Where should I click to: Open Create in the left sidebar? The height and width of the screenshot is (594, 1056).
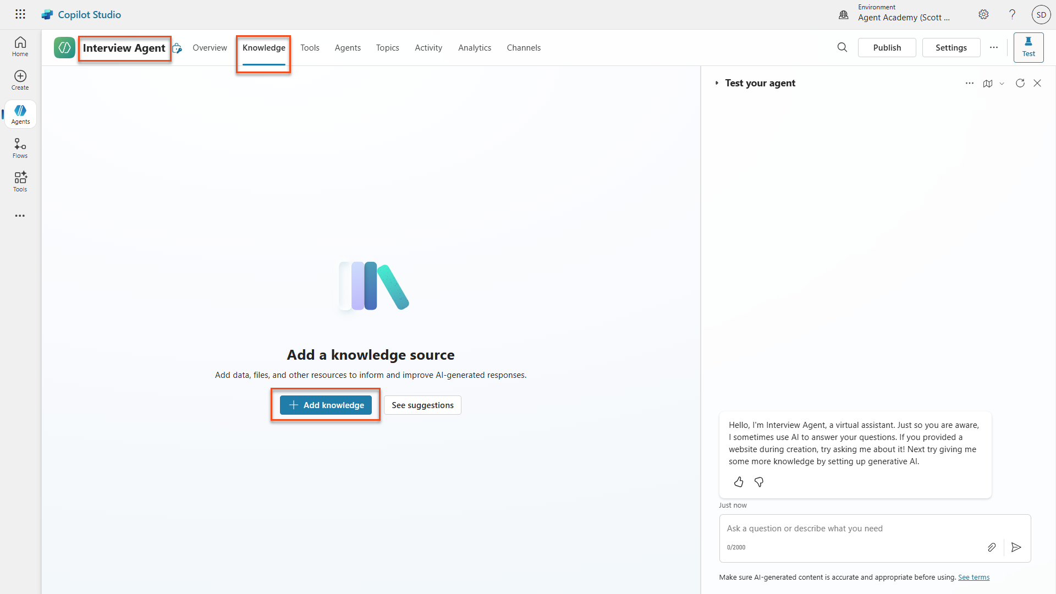tap(20, 80)
